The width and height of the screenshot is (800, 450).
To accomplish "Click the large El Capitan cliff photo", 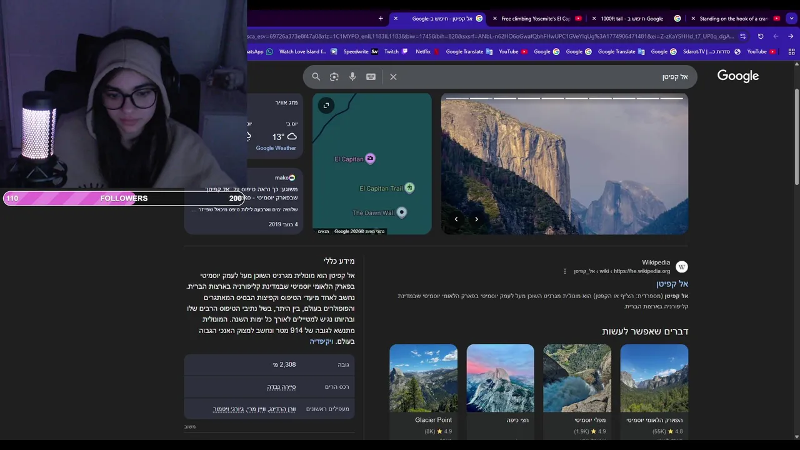I will 564,164.
